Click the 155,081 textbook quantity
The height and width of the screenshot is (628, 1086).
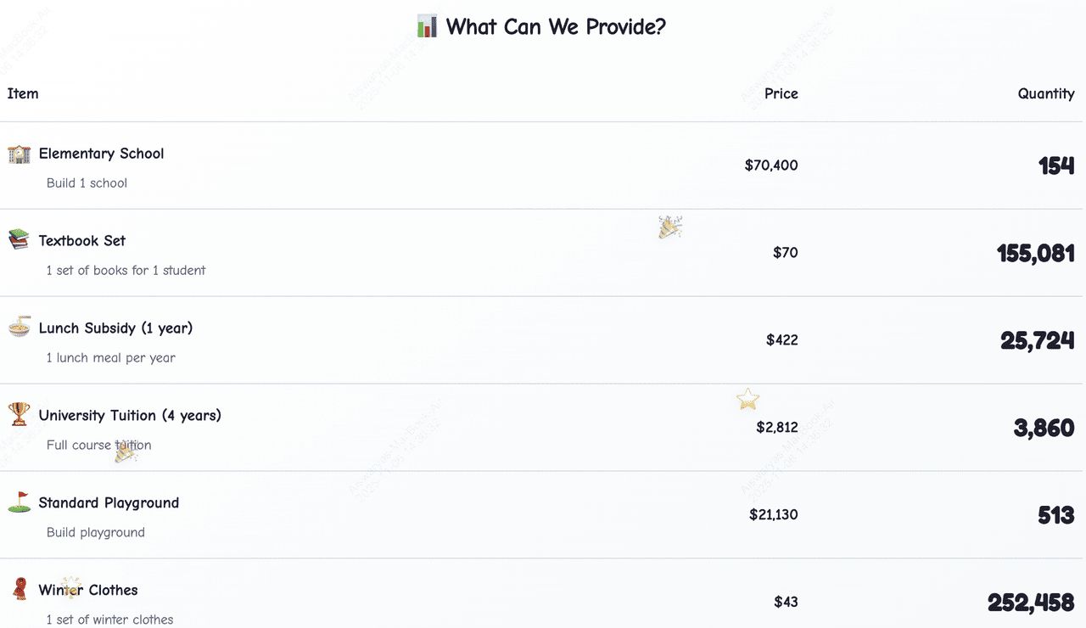tap(1036, 253)
